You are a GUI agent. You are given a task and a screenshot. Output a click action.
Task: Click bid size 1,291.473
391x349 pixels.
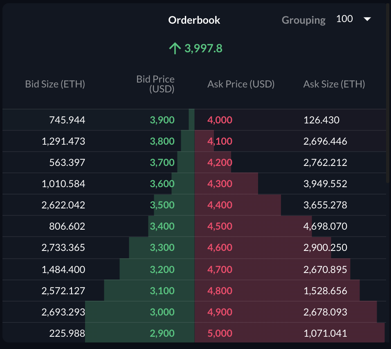(63, 141)
